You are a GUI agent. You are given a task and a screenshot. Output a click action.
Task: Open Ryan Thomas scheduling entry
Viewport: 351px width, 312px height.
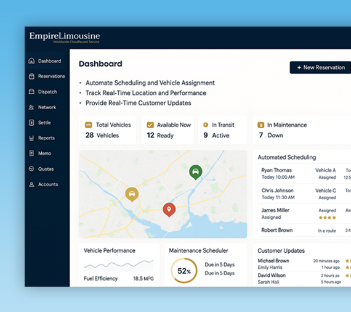click(304, 173)
